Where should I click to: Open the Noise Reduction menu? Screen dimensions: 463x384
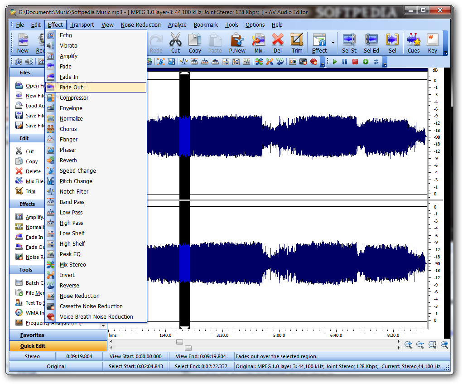(140, 25)
